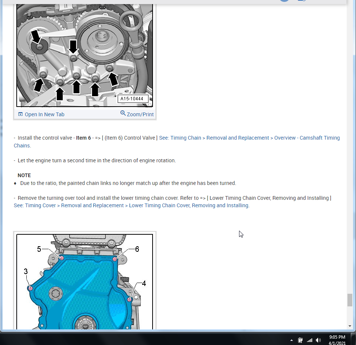
Task: Open the network signal tray icon
Action: (310, 340)
